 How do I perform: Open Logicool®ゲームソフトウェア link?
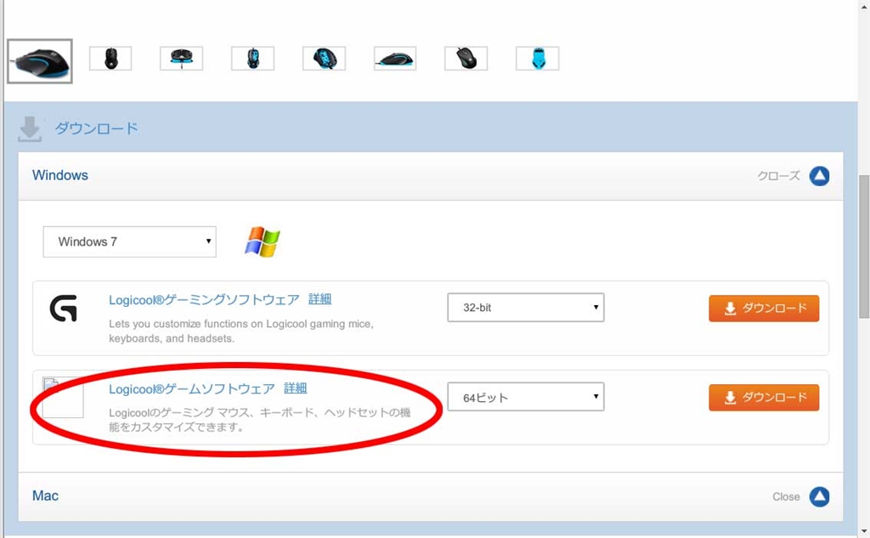(192, 388)
